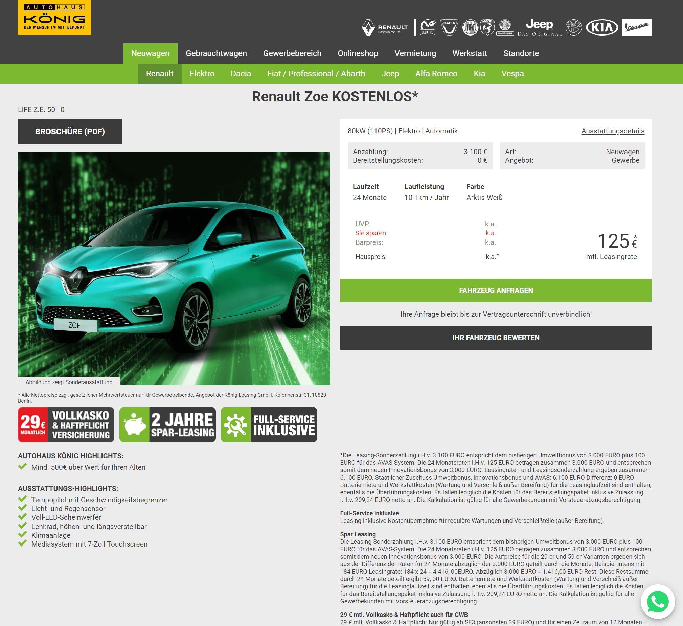Click the Vespa logo
The image size is (683, 626).
click(x=637, y=27)
